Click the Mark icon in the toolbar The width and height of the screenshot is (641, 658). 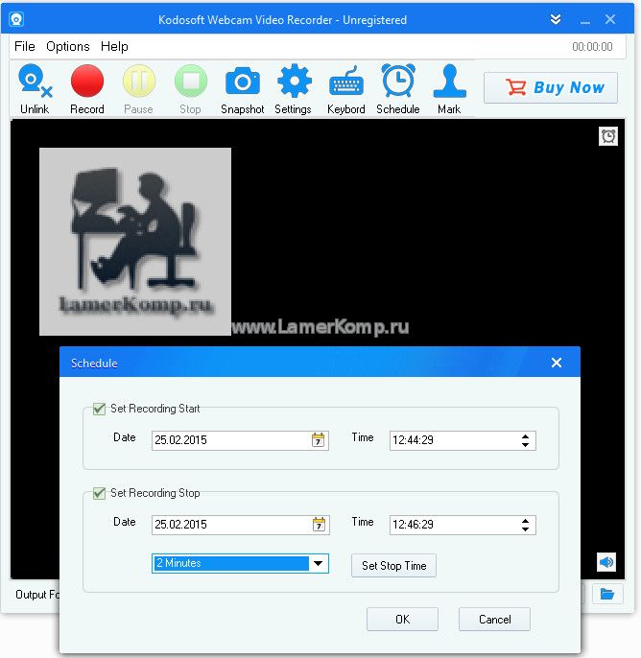click(449, 84)
